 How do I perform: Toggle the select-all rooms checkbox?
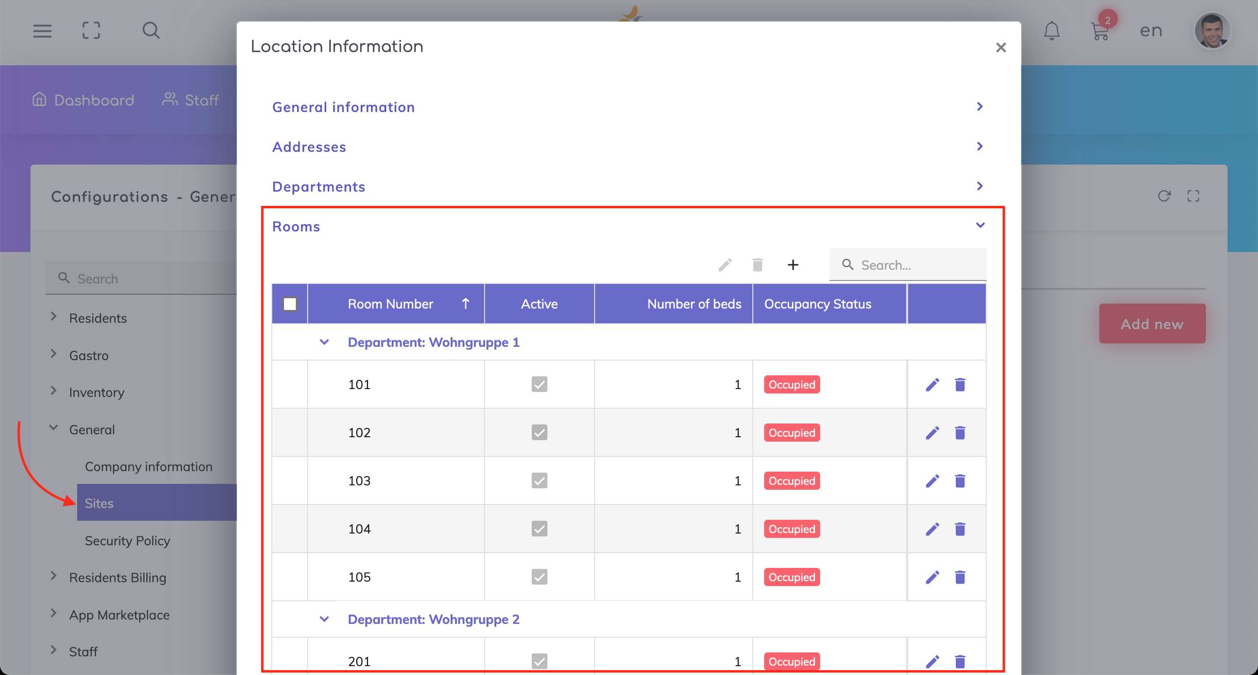[x=290, y=304]
